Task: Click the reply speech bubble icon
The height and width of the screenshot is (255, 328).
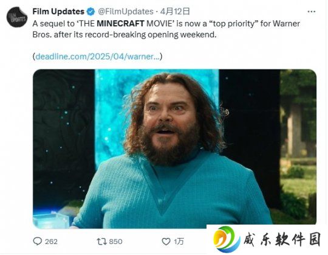Action: click(38, 242)
